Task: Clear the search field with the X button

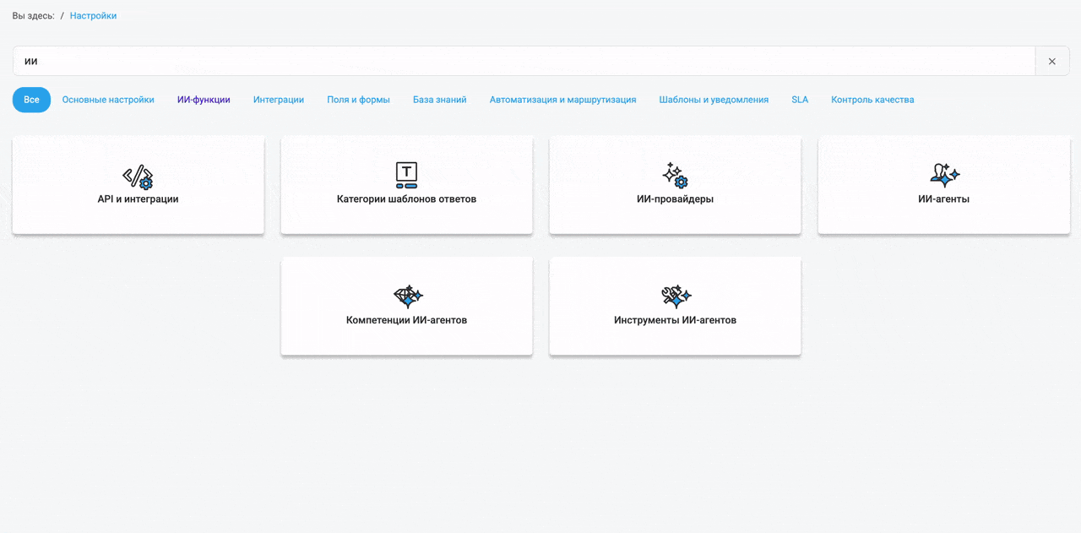Action: (x=1052, y=61)
